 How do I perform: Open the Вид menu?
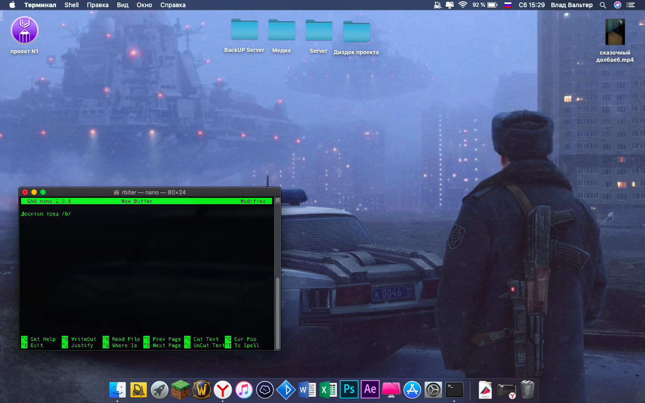(123, 5)
